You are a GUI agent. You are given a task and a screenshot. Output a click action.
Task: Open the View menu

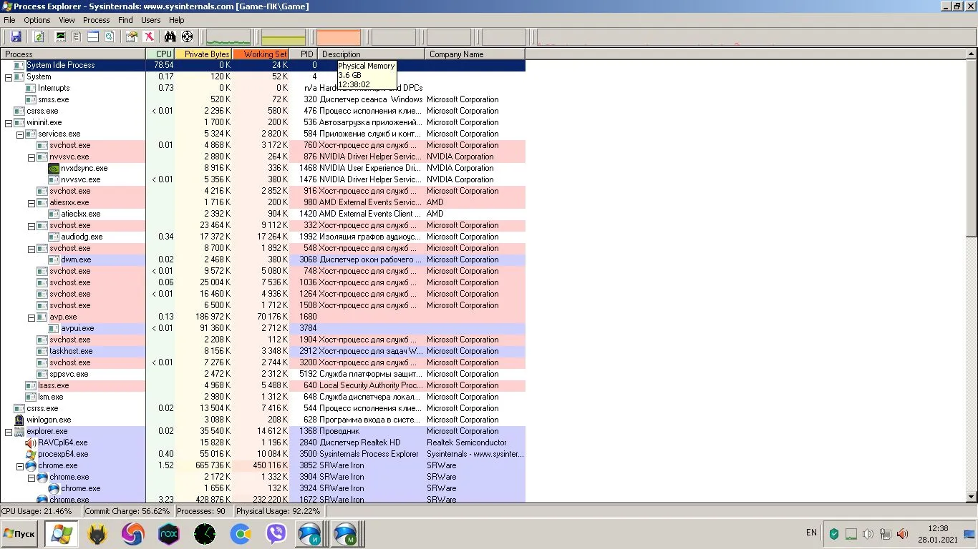click(67, 20)
